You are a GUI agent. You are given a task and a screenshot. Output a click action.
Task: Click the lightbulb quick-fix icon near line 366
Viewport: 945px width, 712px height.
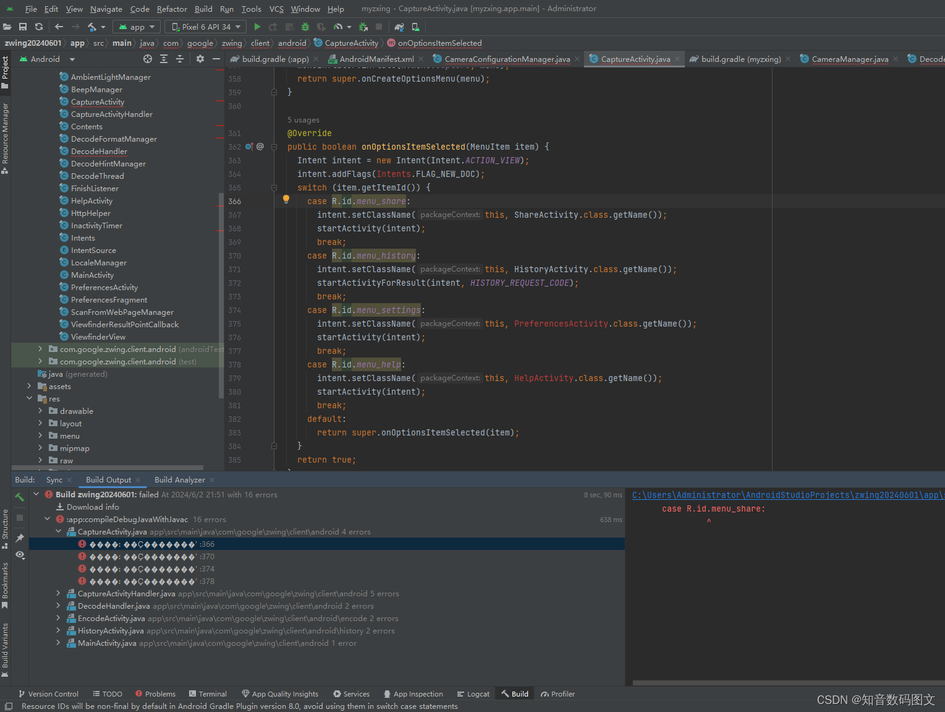[x=286, y=199]
